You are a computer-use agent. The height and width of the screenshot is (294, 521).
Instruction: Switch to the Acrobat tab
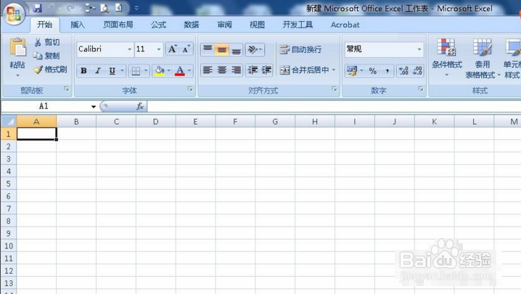pyautogui.click(x=345, y=25)
